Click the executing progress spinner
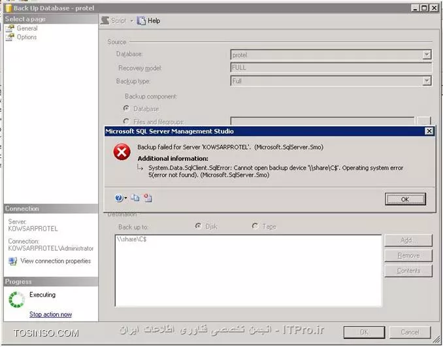This screenshot has height=347, width=443. 16,299
